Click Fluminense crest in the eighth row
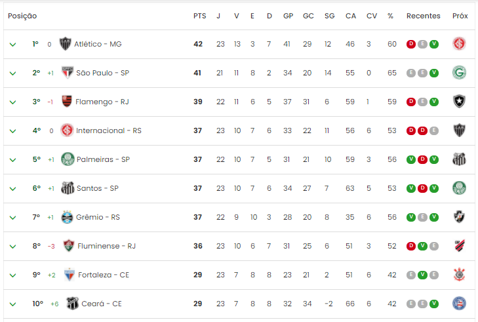Image resolution: width=478 pixels, height=322 pixels. point(69,246)
